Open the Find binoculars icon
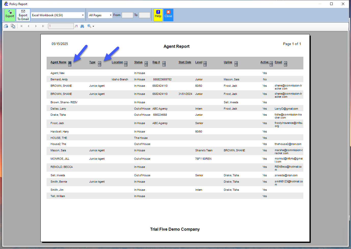Viewport: 351px width, 249px height. [82, 26]
